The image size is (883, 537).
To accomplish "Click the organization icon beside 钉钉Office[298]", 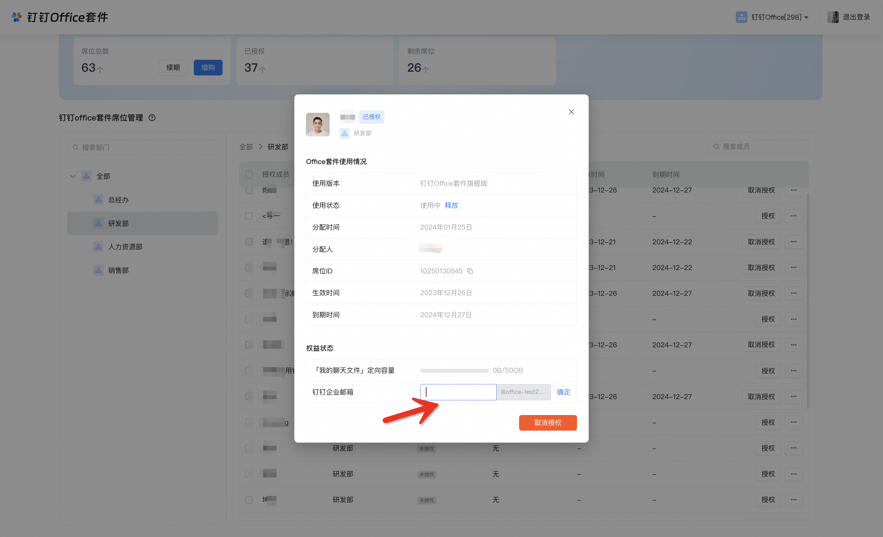I will coord(741,17).
